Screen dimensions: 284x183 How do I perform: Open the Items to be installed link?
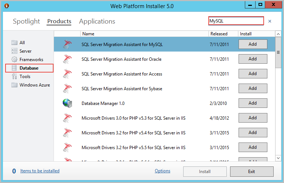point(40,171)
